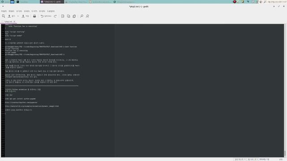Open the Search (검색) menu
Viewport: 287px width, 161px height.
(x=27, y=11)
